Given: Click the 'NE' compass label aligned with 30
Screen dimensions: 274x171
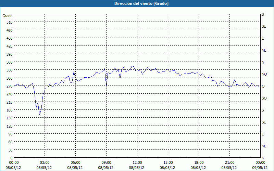Looking at the screenshot, I should click(x=264, y=146).
